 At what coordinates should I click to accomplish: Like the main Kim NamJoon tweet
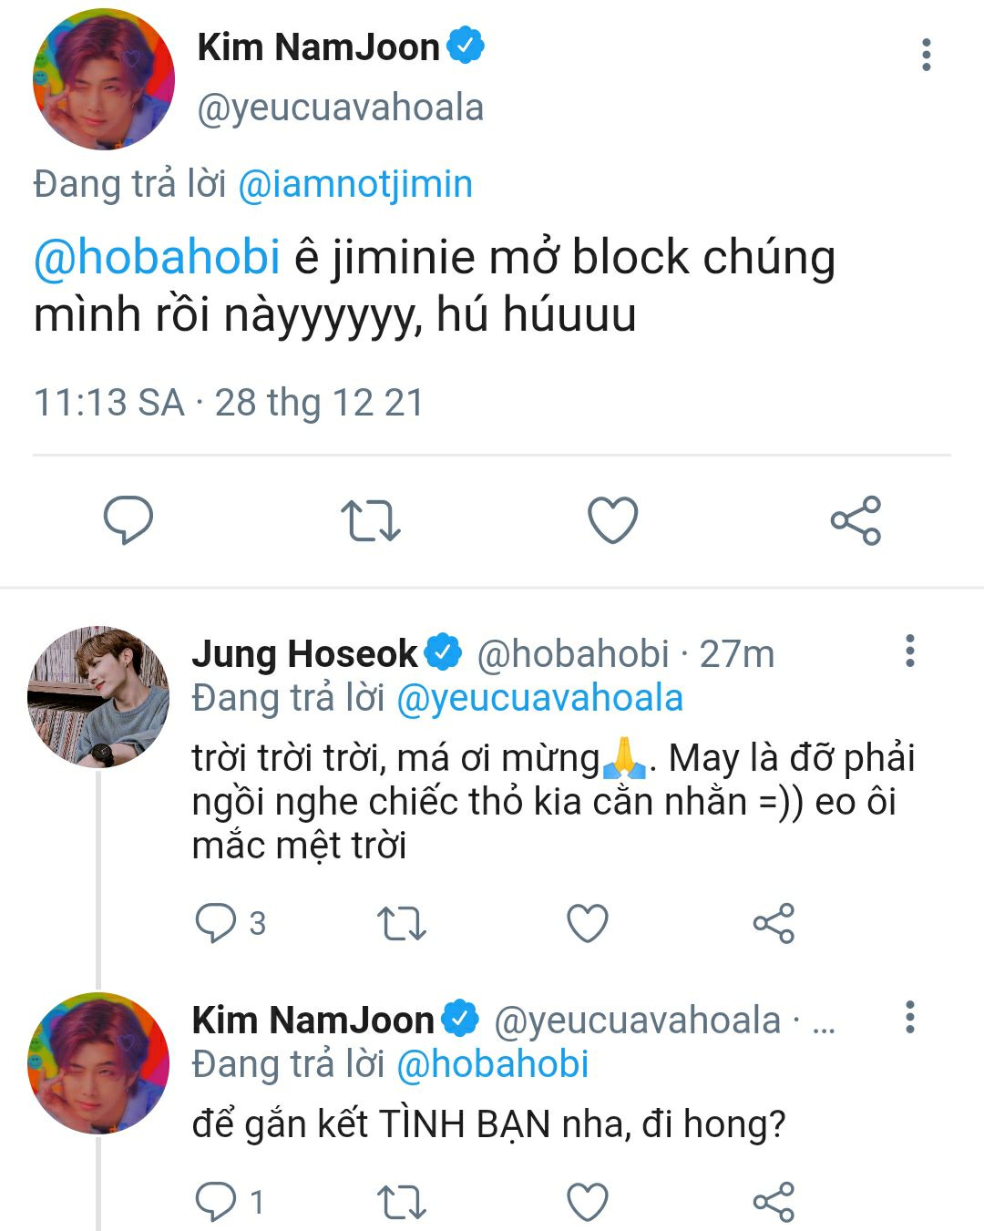point(612,520)
